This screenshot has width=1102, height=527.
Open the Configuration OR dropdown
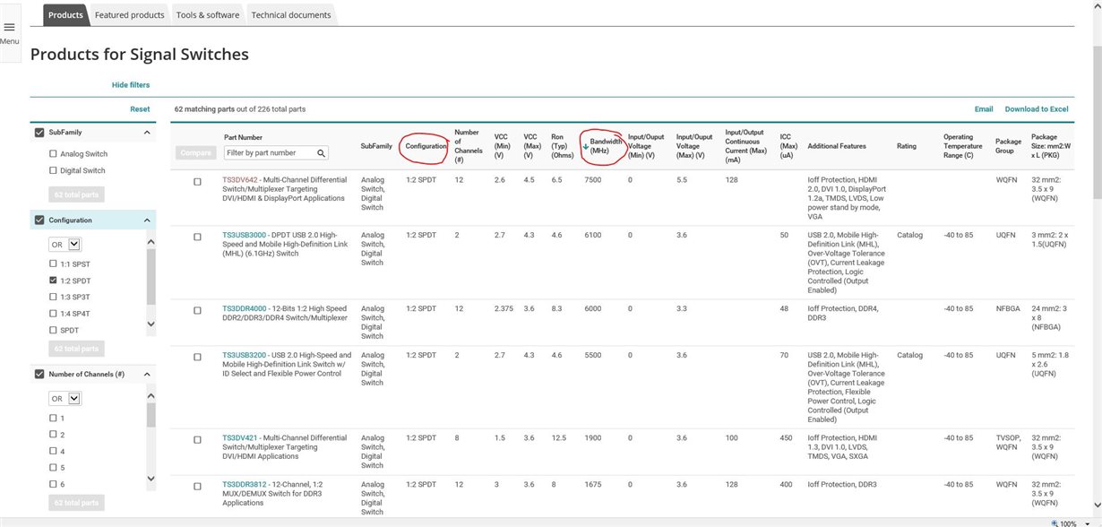pyautogui.click(x=65, y=245)
